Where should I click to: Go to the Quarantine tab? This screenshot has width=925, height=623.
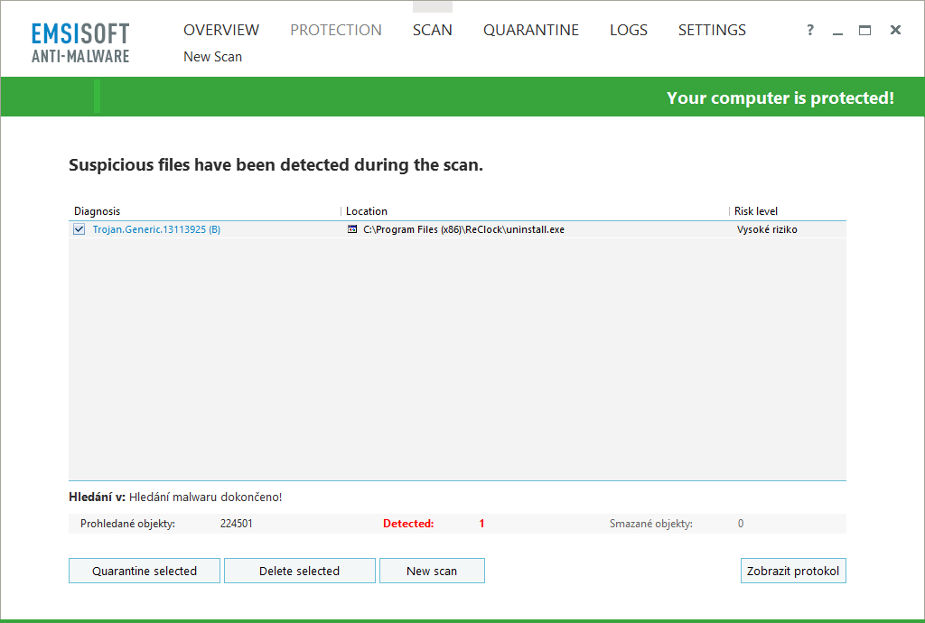531,30
